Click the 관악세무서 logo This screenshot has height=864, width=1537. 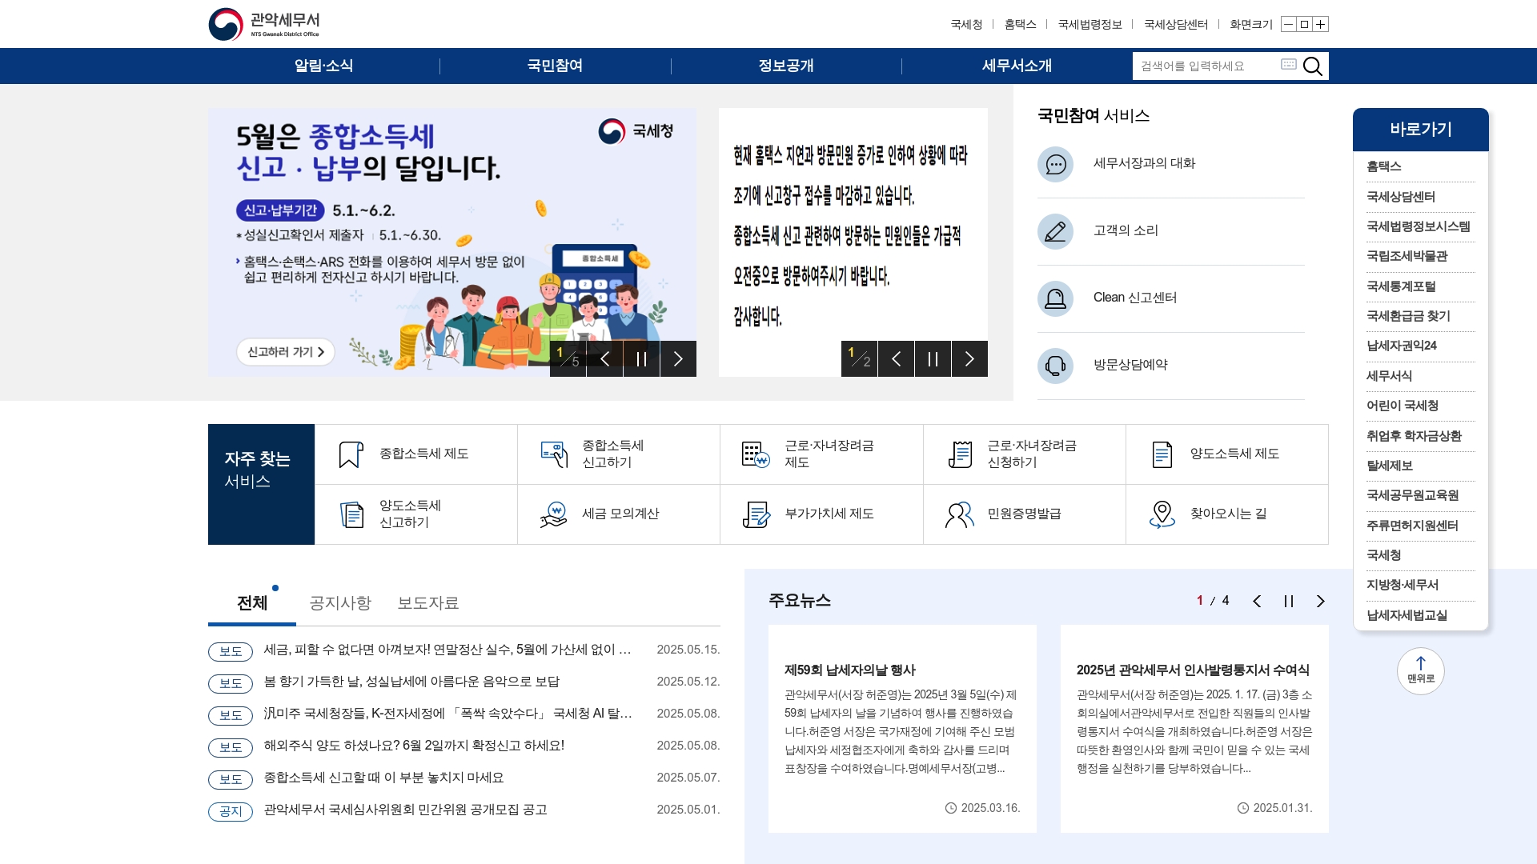[x=265, y=24]
